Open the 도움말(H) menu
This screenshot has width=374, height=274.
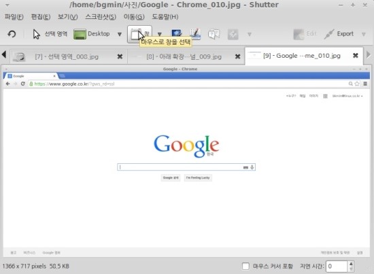(x=165, y=17)
